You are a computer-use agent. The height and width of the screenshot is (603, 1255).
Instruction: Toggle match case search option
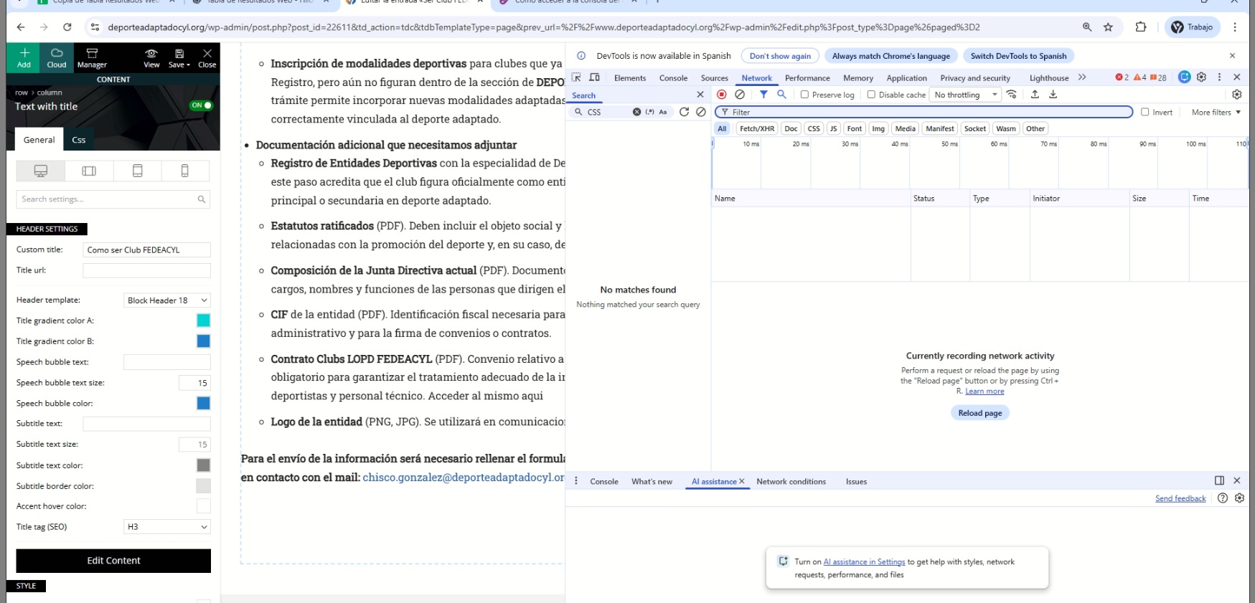pyautogui.click(x=663, y=112)
